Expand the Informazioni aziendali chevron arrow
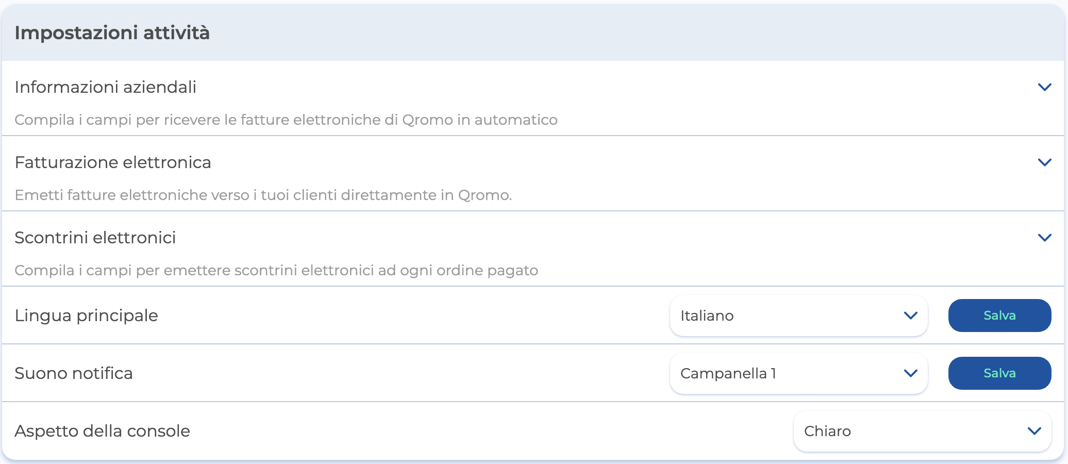This screenshot has width=1068, height=464. [1044, 87]
